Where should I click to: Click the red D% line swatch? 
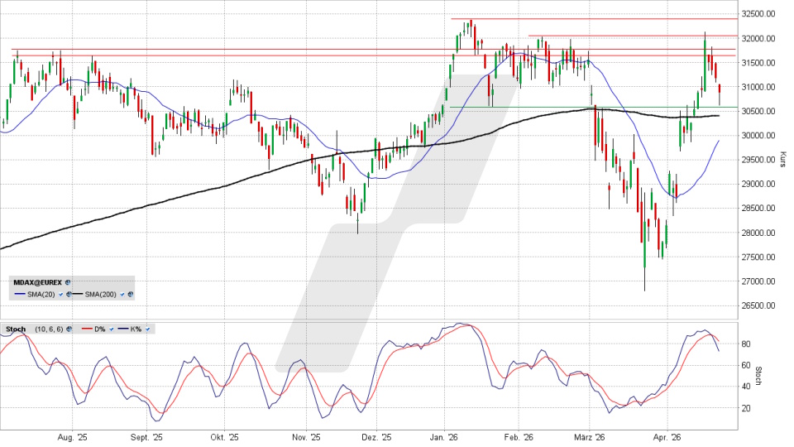click(87, 329)
